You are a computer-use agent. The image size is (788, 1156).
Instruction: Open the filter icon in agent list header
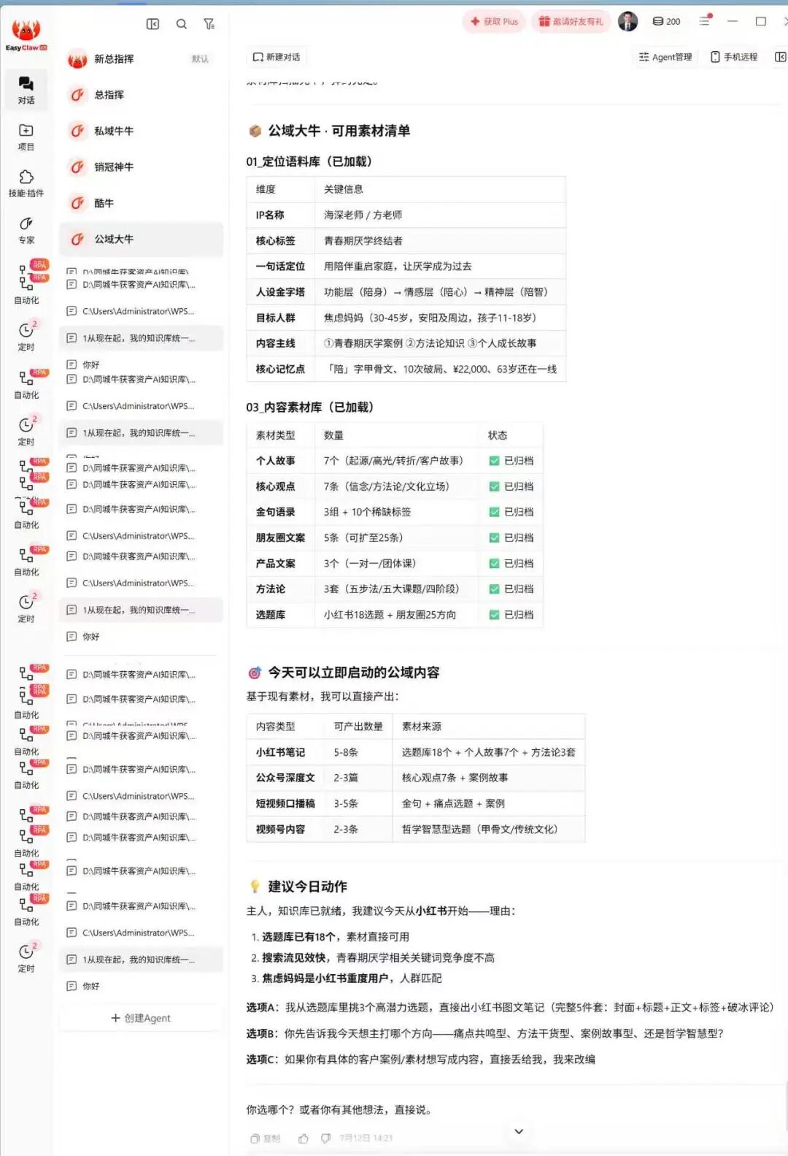click(x=209, y=24)
